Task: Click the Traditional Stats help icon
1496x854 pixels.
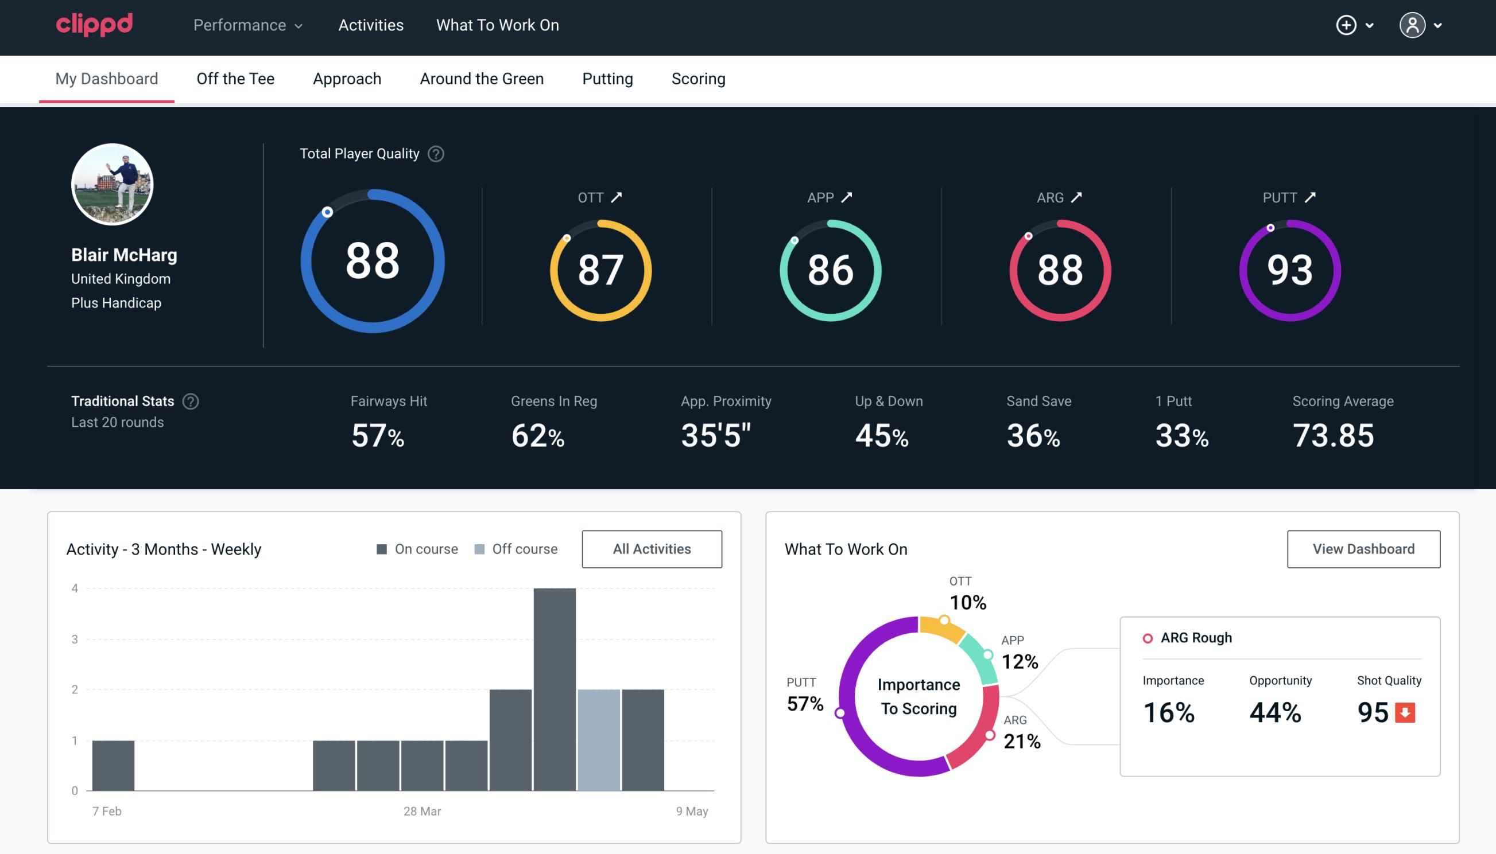Action: coord(190,400)
